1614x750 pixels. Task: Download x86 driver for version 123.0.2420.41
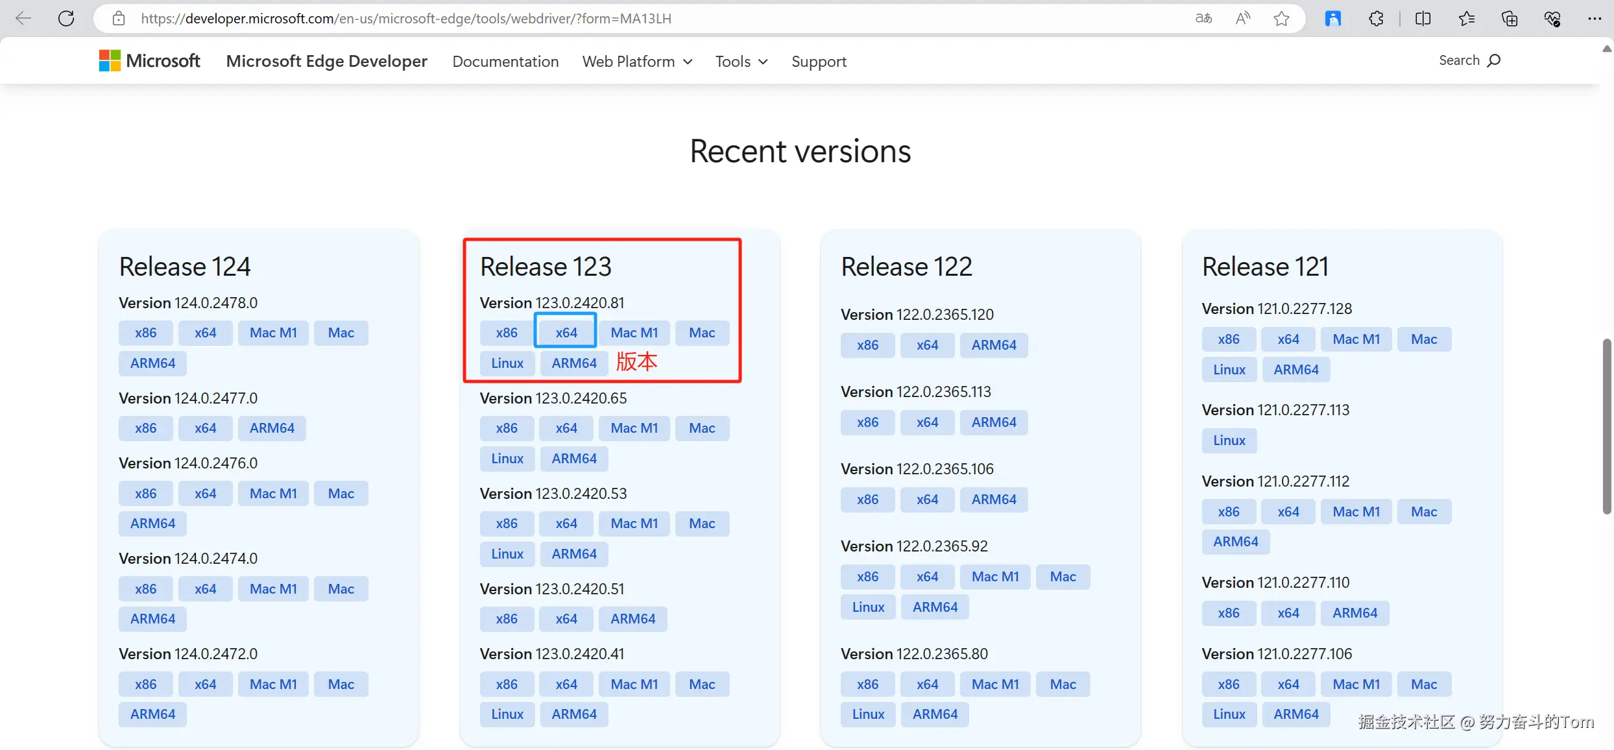pos(507,684)
